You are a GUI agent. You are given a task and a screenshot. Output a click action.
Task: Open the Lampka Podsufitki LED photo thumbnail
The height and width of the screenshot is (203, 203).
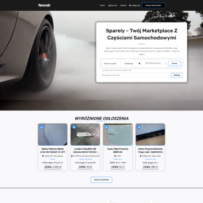(85, 134)
